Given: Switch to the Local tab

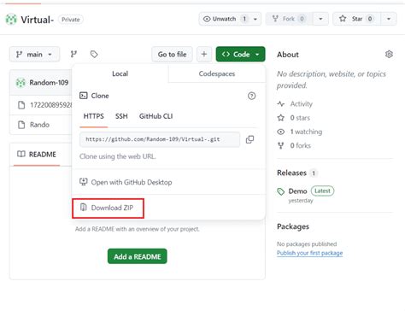Looking at the screenshot, I should click(x=120, y=73).
